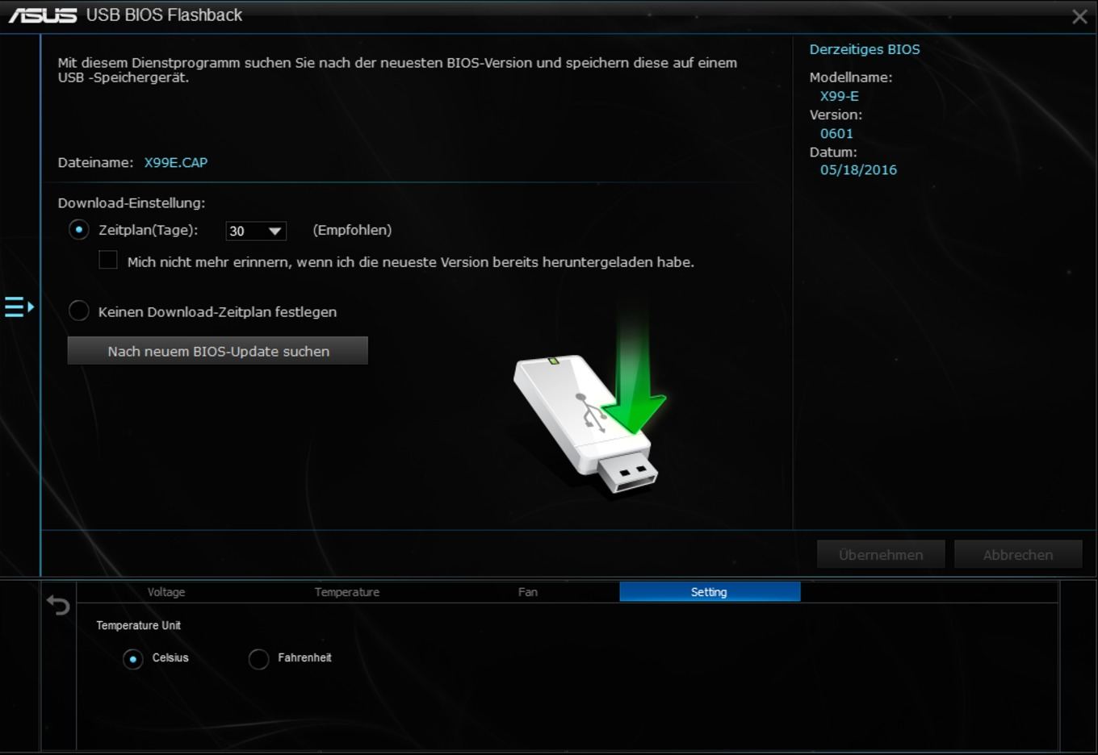Check 'Mich nicht mehr erinnern' checkbox
The image size is (1098, 755).
pyautogui.click(x=108, y=260)
